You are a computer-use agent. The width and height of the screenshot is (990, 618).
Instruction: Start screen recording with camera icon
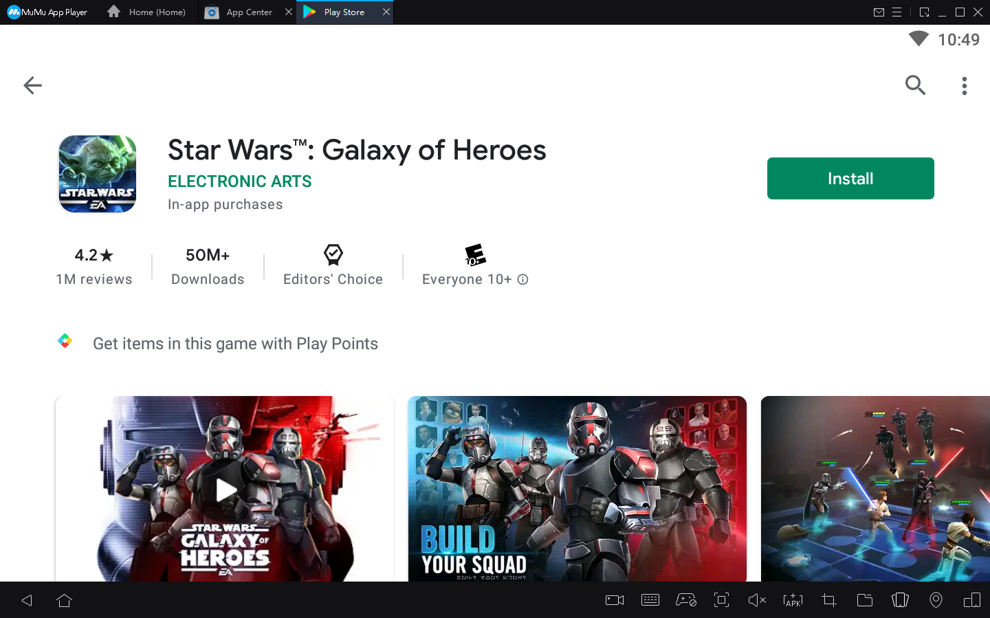point(615,601)
